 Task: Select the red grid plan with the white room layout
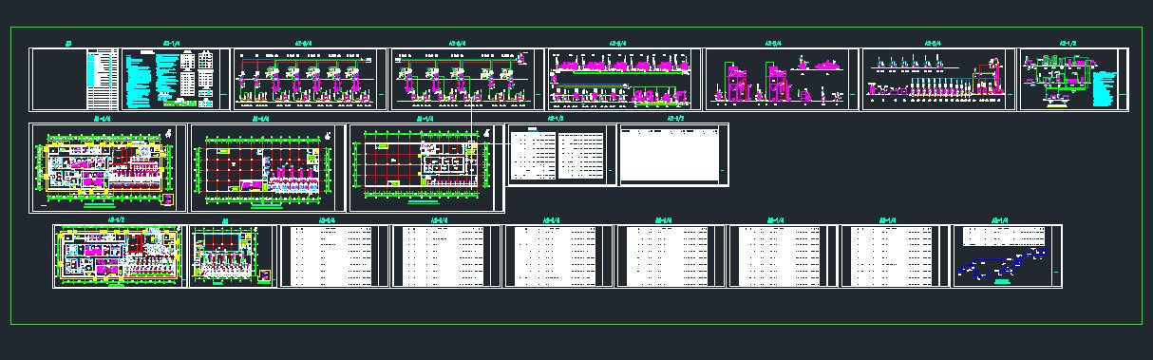[x=426, y=167]
